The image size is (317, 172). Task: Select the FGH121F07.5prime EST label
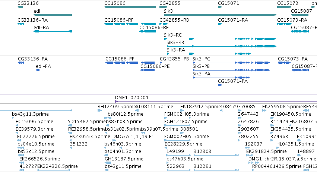point(186,122)
